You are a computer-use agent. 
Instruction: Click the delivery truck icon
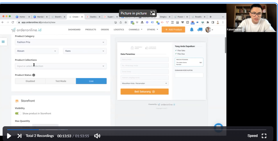click(200, 29)
